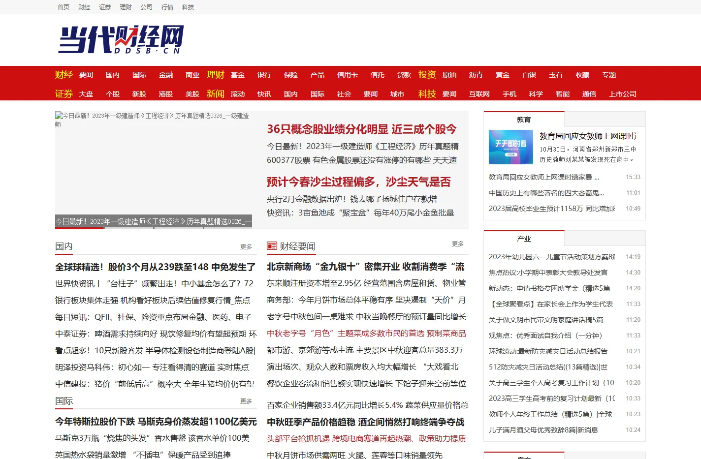Go to 专题 in the navigation bar
This screenshot has width=701, height=459.
click(609, 75)
